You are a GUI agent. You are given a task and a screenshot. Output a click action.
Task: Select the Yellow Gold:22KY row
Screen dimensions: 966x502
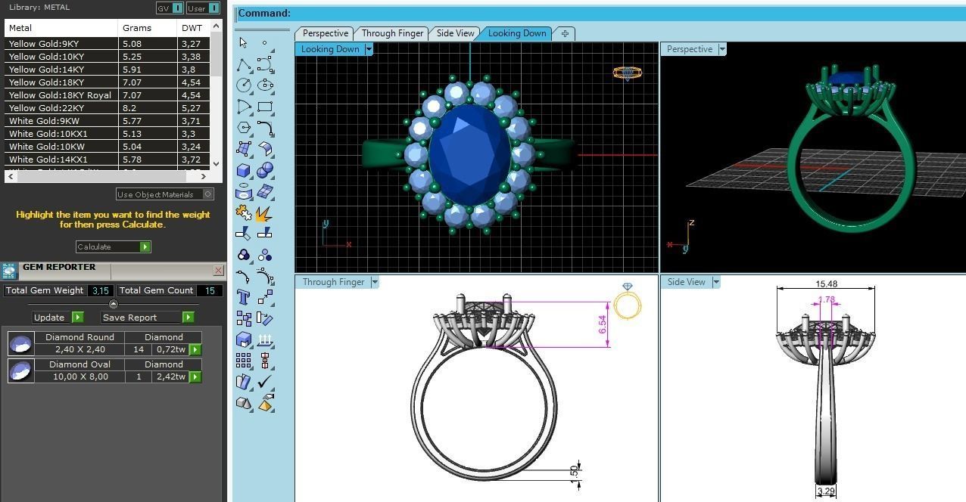click(x=108, y=108)
